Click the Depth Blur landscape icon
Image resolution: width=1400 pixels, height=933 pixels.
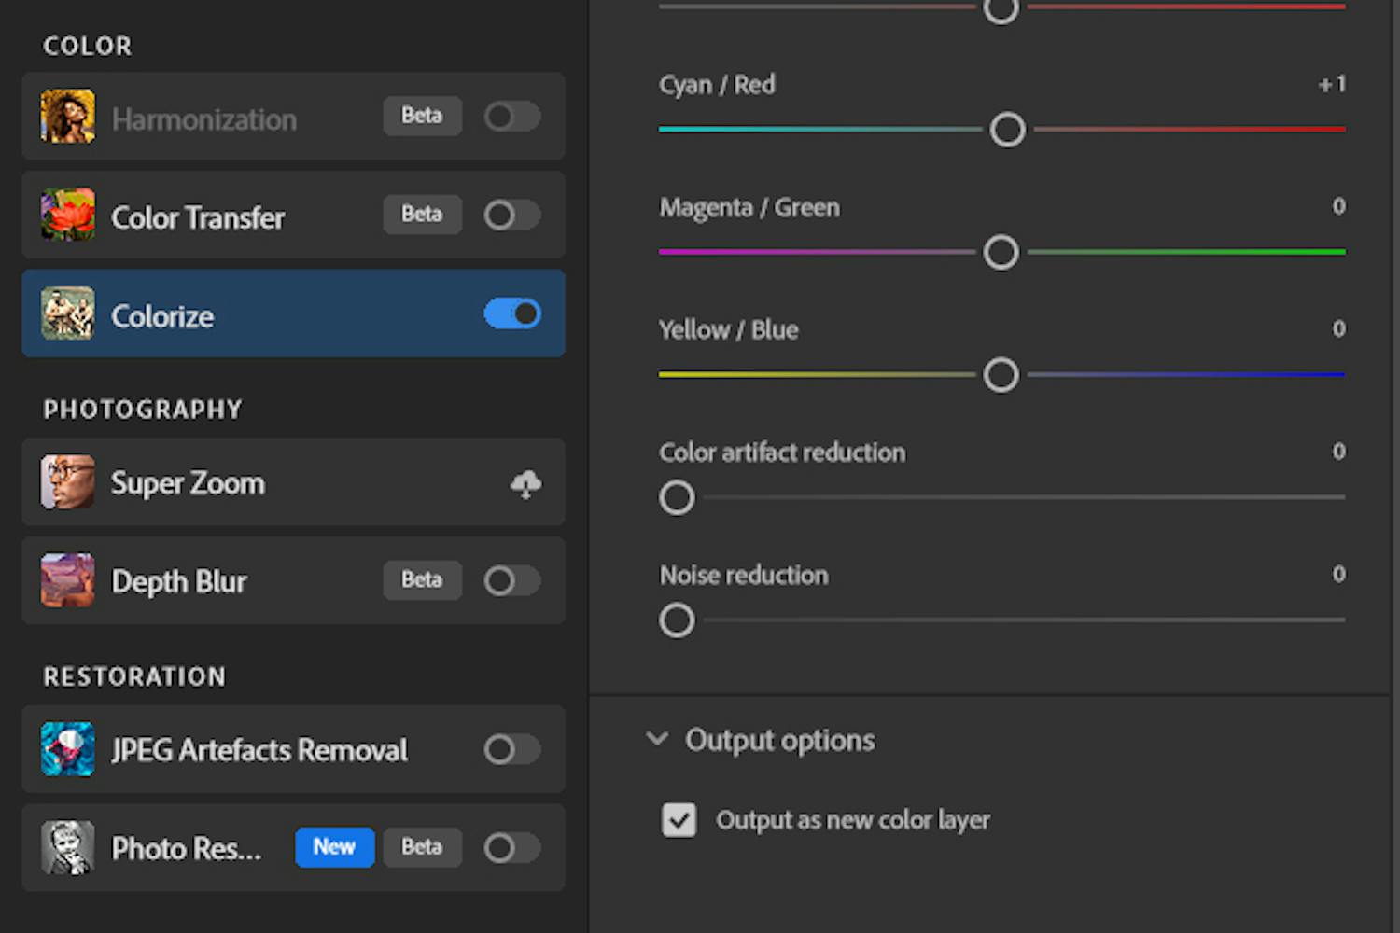(x=68, y=580)
